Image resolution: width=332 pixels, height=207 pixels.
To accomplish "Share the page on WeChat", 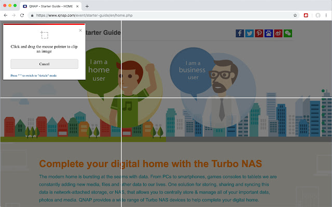I will (x=288, y=33).
